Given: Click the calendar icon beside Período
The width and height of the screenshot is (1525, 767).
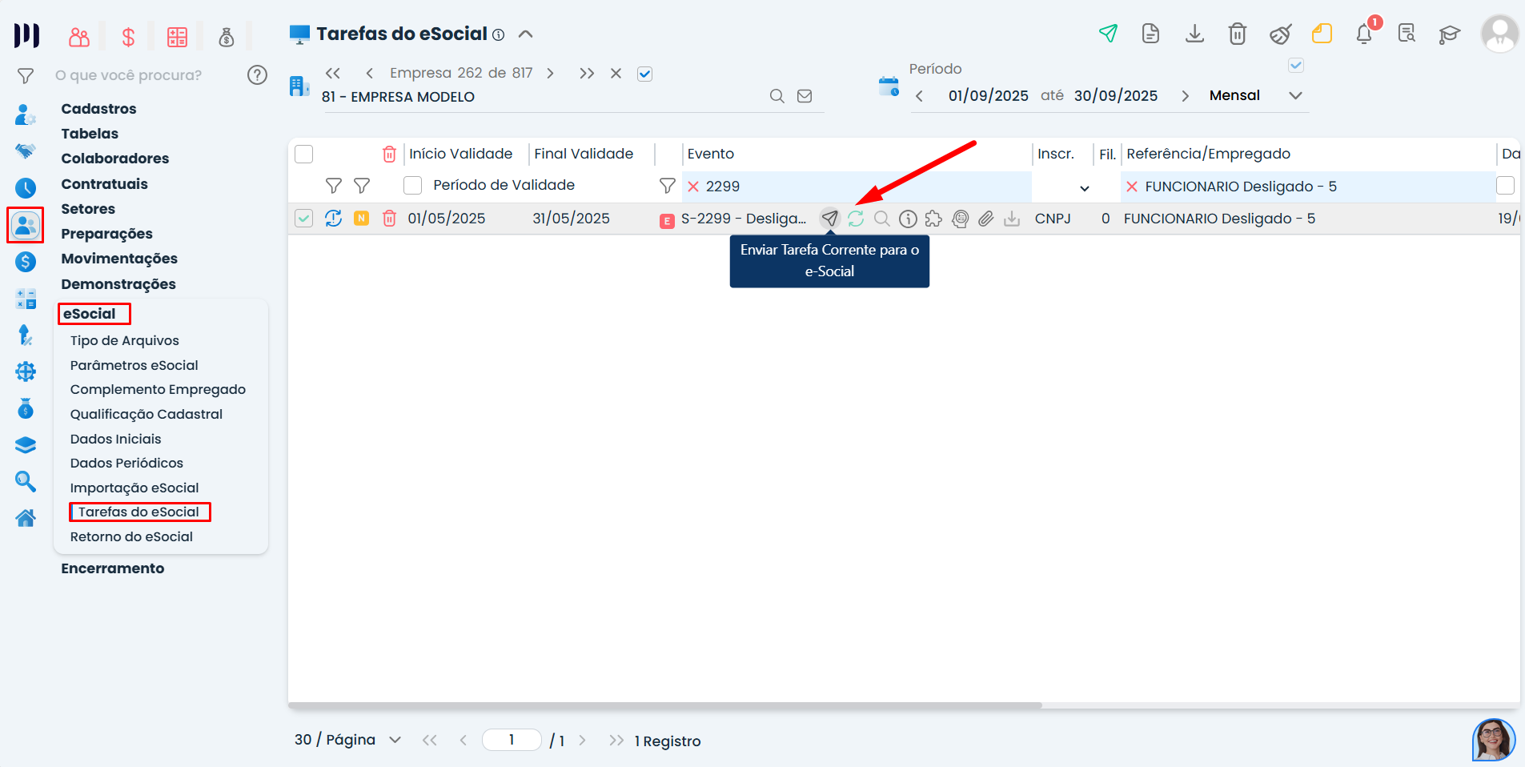Looking at the screenshot, I should coord(889,86).
